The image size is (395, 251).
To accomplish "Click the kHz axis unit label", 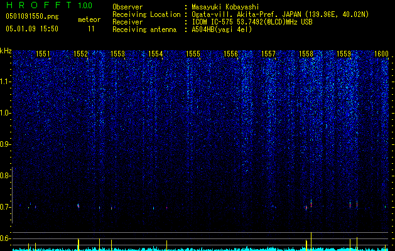I will [6, 51].
